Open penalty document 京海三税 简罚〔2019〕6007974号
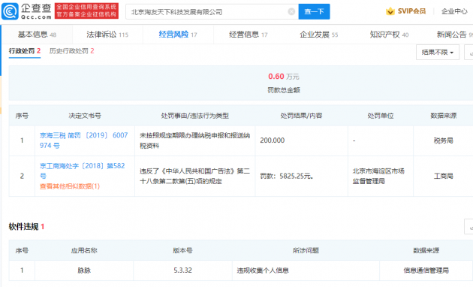The width and height of the screenshot is (473, 287). point(83,140)
